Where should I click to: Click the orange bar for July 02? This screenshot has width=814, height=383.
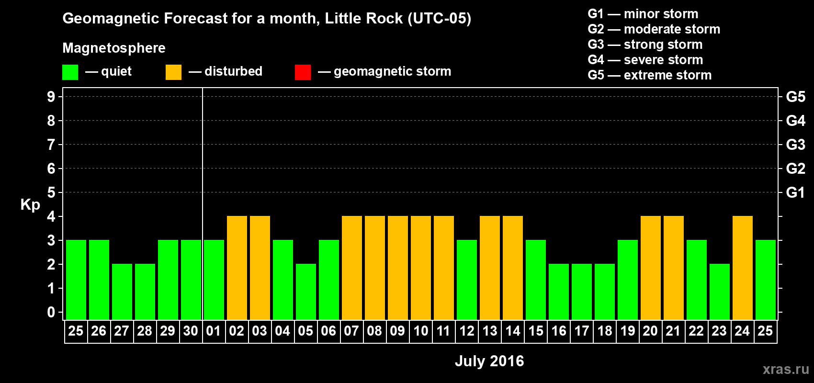click(237, 268)
